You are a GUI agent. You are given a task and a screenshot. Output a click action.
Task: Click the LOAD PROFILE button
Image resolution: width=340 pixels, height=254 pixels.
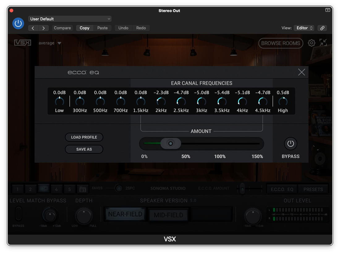[x=84, y=137]
